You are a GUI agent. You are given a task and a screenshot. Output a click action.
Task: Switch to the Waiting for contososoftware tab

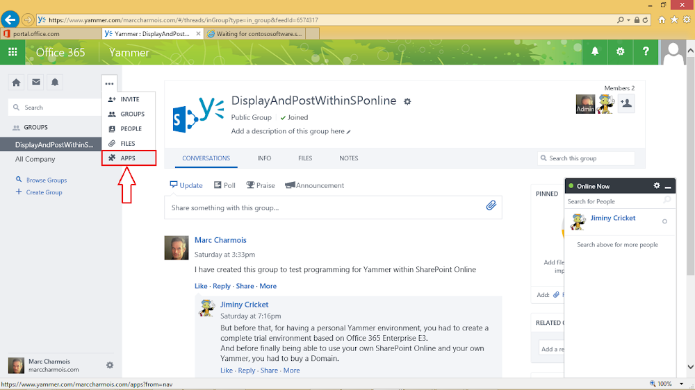click(255, 33)
